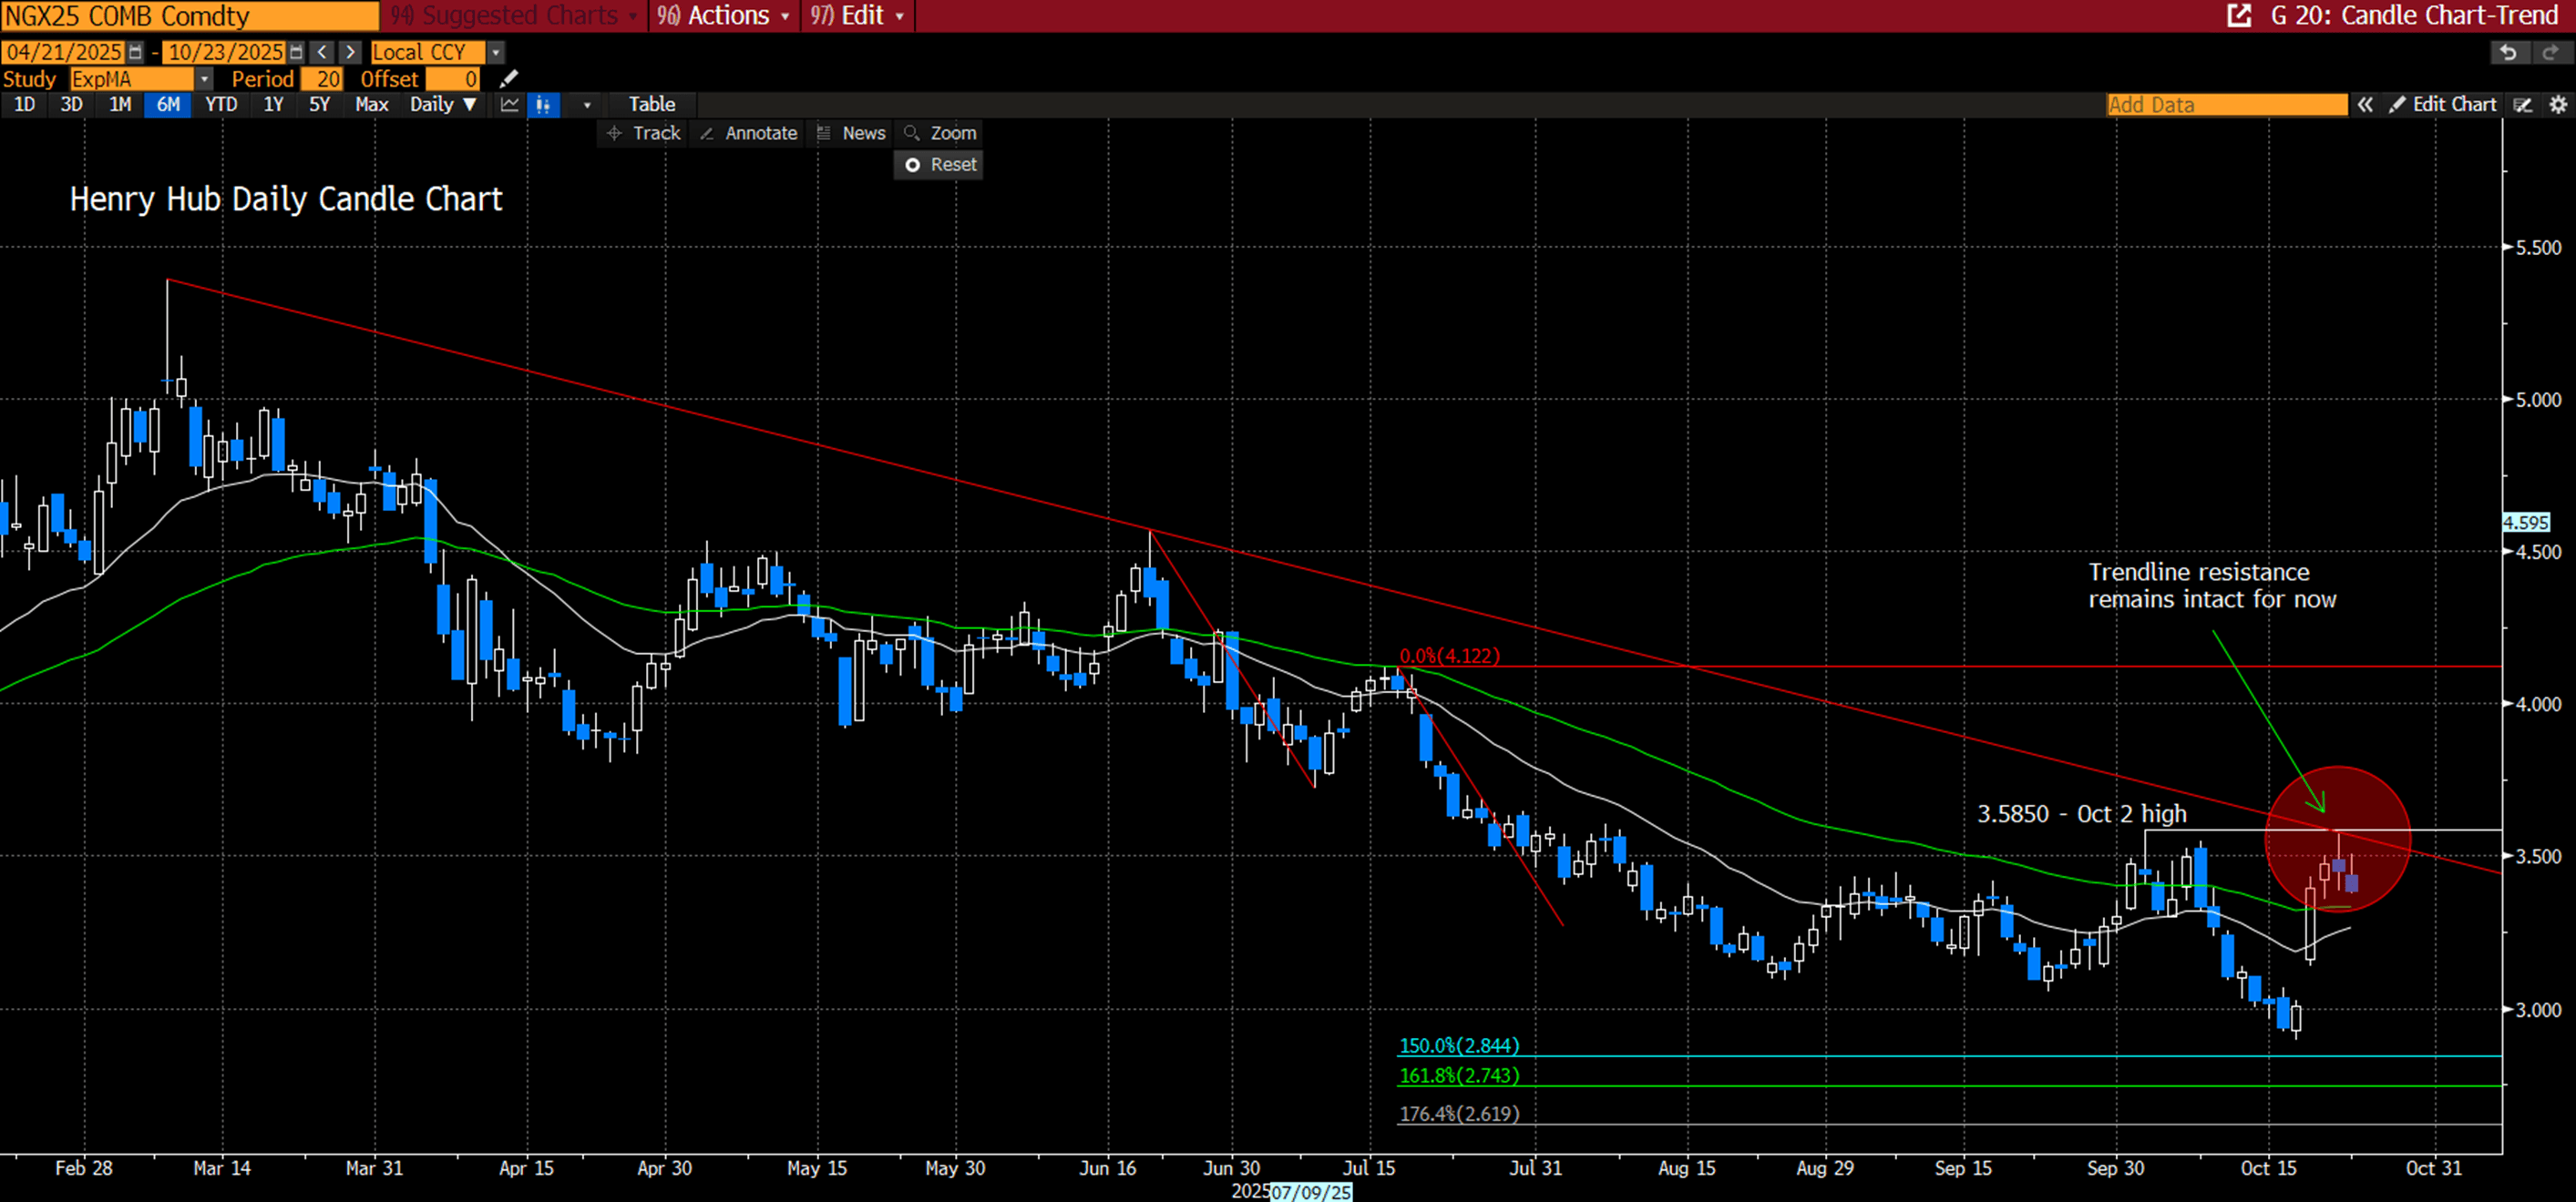Click the Add Data input field

[x=2226, y=105]
